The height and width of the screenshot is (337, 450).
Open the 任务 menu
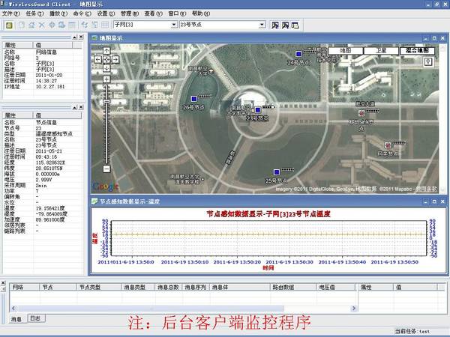34,13
